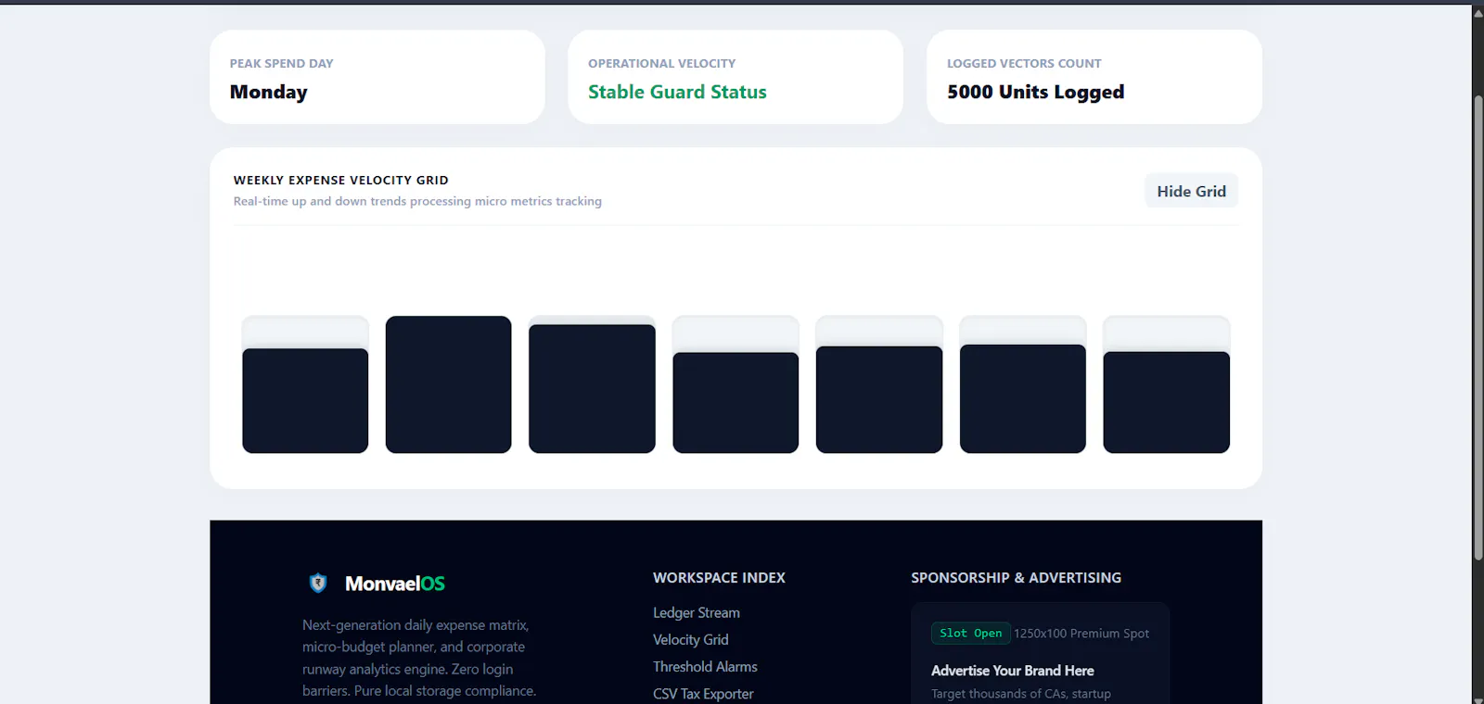Click the Weekly Expense Velocity Grid heading
Viewport: 1484px width, 704px height.
(341, 181)
